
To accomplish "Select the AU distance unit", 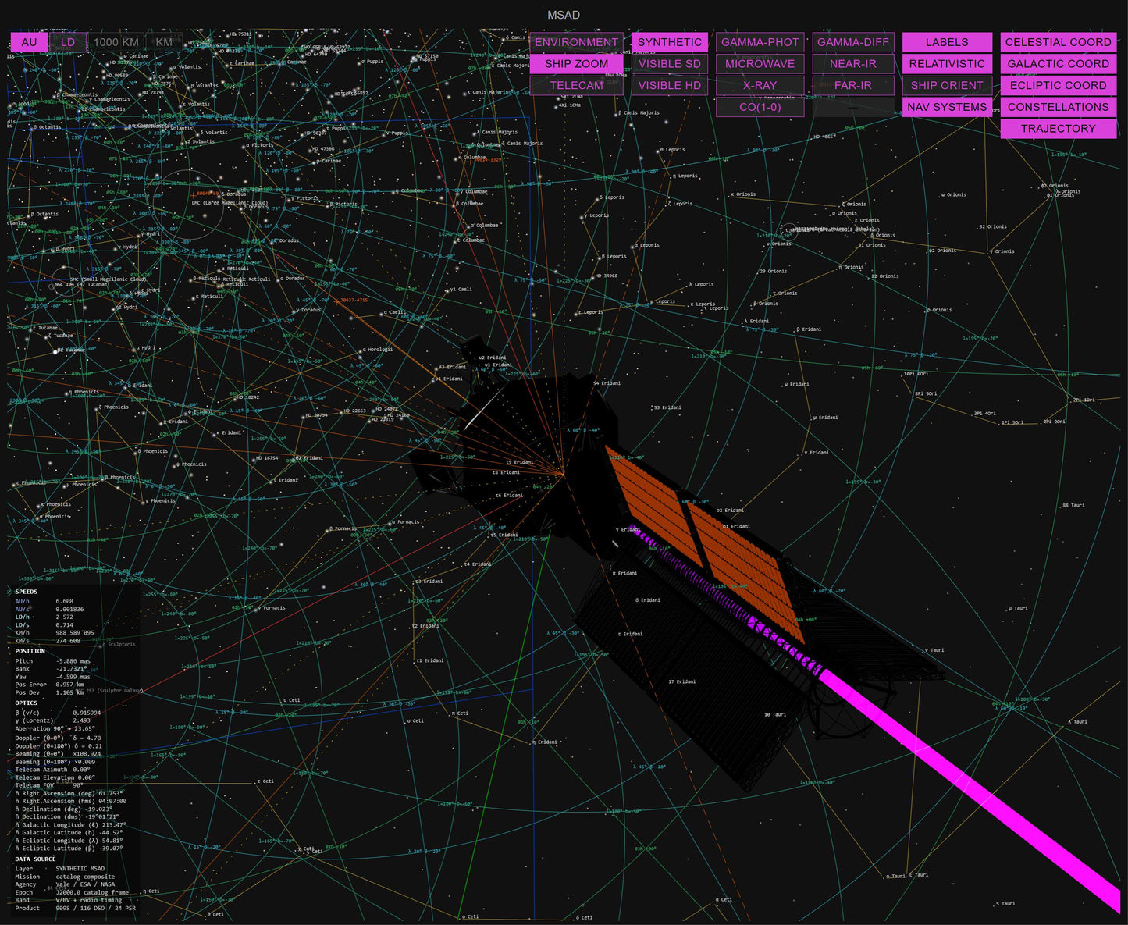I will click(x=29, y=42).
